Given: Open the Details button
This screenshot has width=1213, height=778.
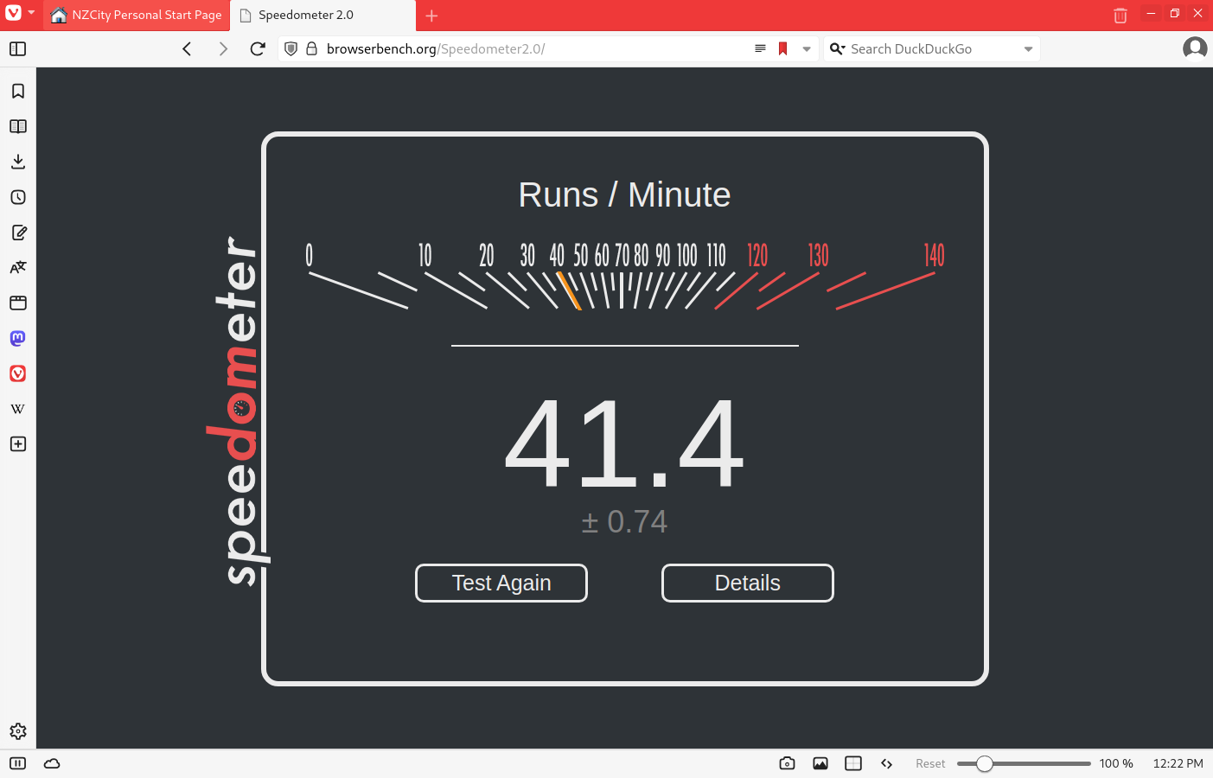Looking at the screenshot, I should 748,583.
